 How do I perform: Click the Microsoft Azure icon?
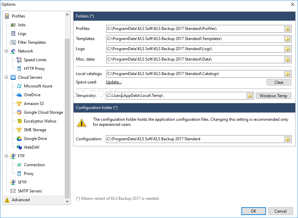(19, 86)
